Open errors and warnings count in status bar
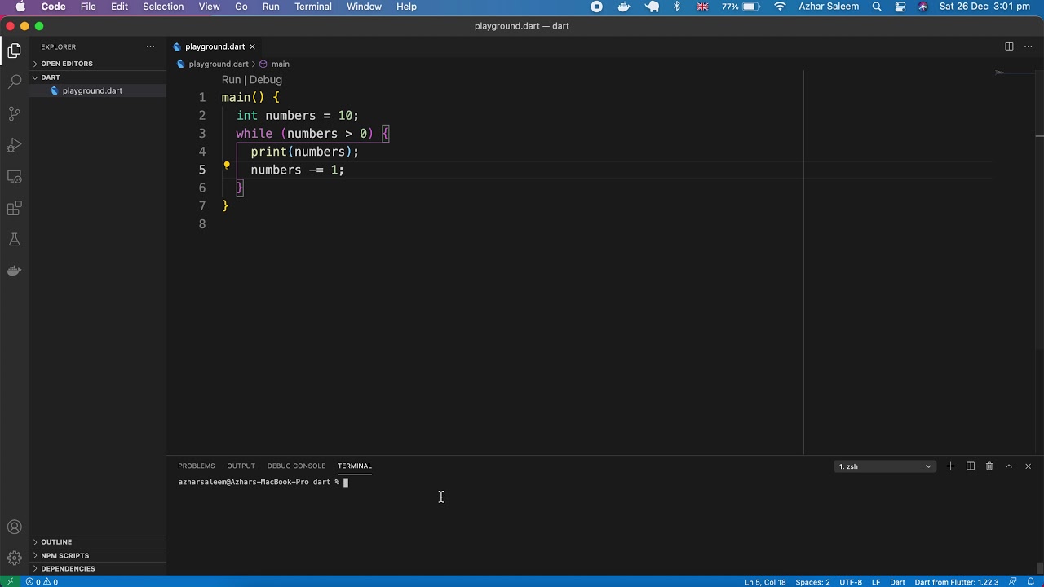 coord(42,582)
